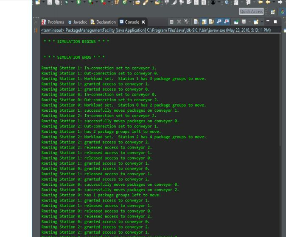Click the Open Console icon
This screenshot has height=237, width=286.
pyautogui.click(x=256, y=22)
